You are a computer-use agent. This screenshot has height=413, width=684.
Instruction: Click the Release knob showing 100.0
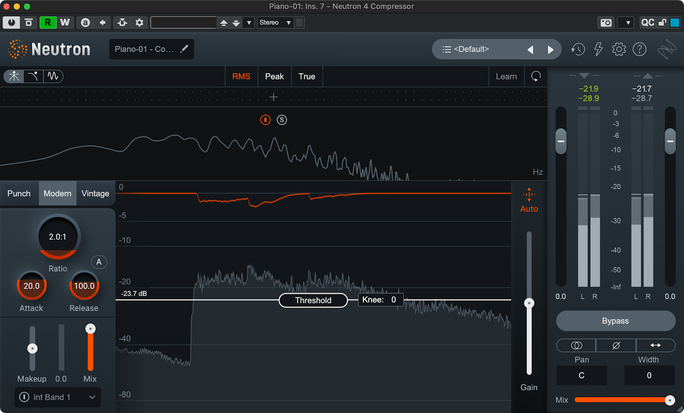click(84, 286)
